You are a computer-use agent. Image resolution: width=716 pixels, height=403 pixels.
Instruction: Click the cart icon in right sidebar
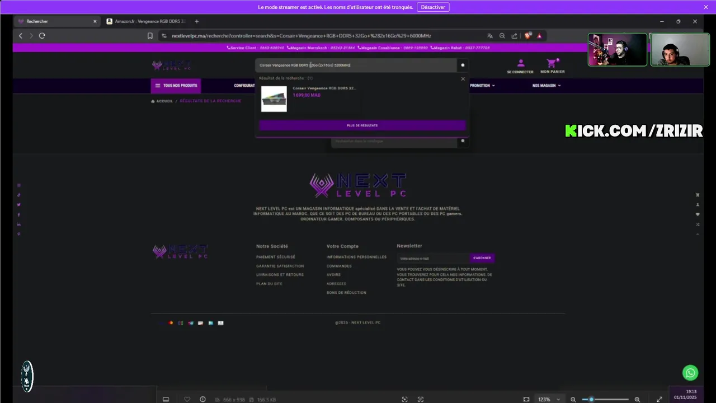(698, 195)
